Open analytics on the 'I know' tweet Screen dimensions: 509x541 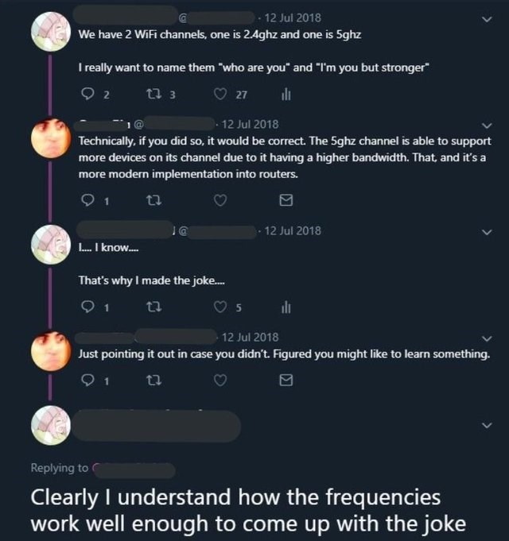(286, 308)
